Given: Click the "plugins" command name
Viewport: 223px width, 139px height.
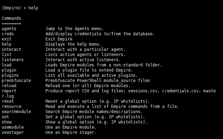Looking at the screenshot, I should tap(10, 75).
